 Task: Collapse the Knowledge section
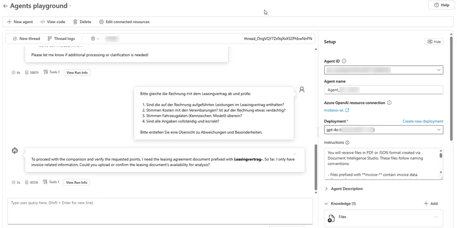pos(326,204)
